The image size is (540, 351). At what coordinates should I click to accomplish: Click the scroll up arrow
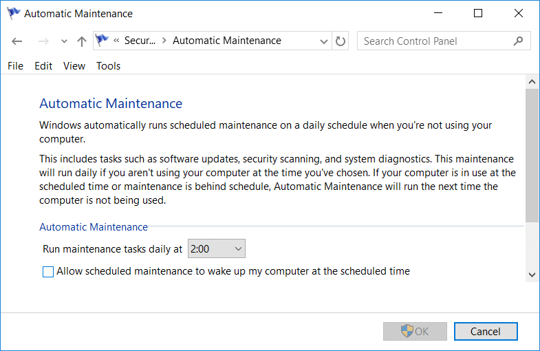532,81
